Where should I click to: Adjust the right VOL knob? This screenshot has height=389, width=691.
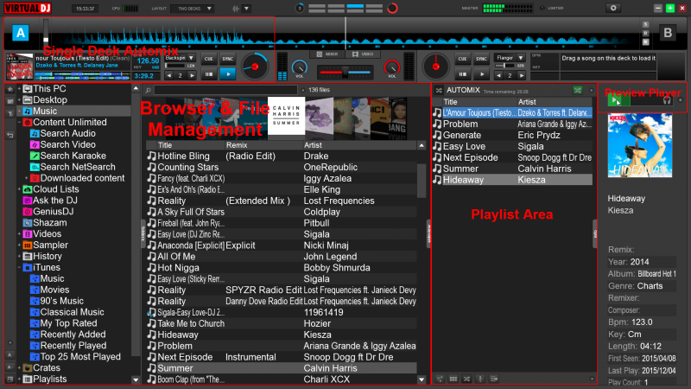pos(391,67)
